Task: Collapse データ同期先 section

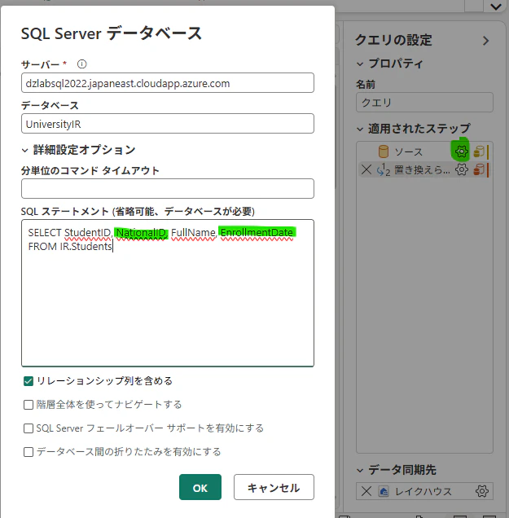Action: [x=360, y=471]
